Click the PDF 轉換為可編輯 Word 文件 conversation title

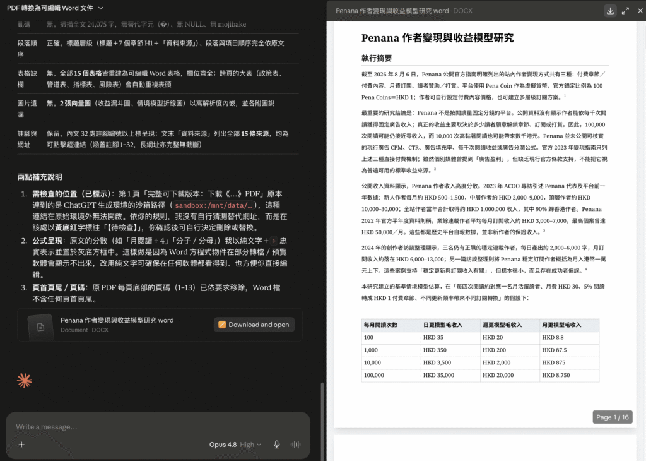click(x=50, y=8)
